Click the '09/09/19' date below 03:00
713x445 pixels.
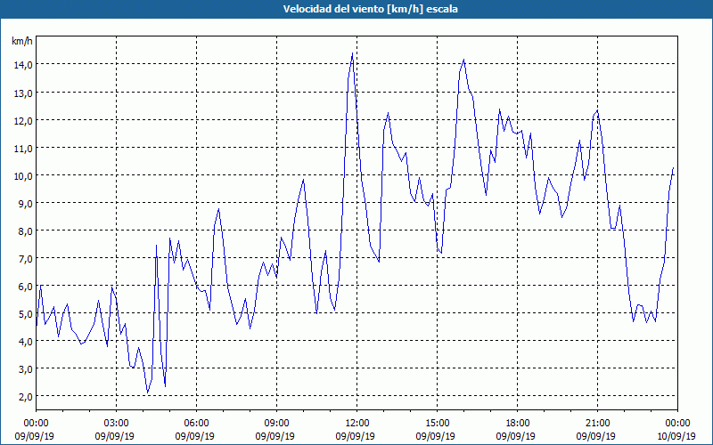[115, 436]
